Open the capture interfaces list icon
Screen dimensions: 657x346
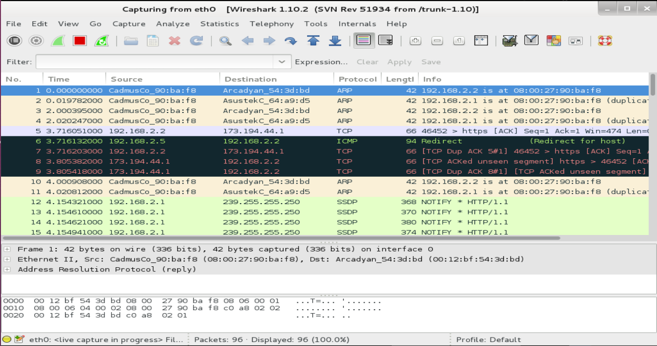coord(14,41)
